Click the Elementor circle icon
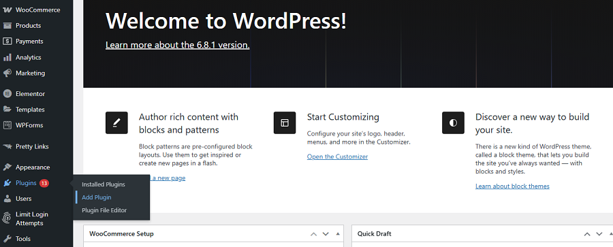613x247 pixels. (x=7, y=94)
